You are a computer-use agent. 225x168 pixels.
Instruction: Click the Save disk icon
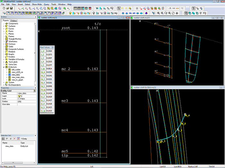[x=11, y=8]
